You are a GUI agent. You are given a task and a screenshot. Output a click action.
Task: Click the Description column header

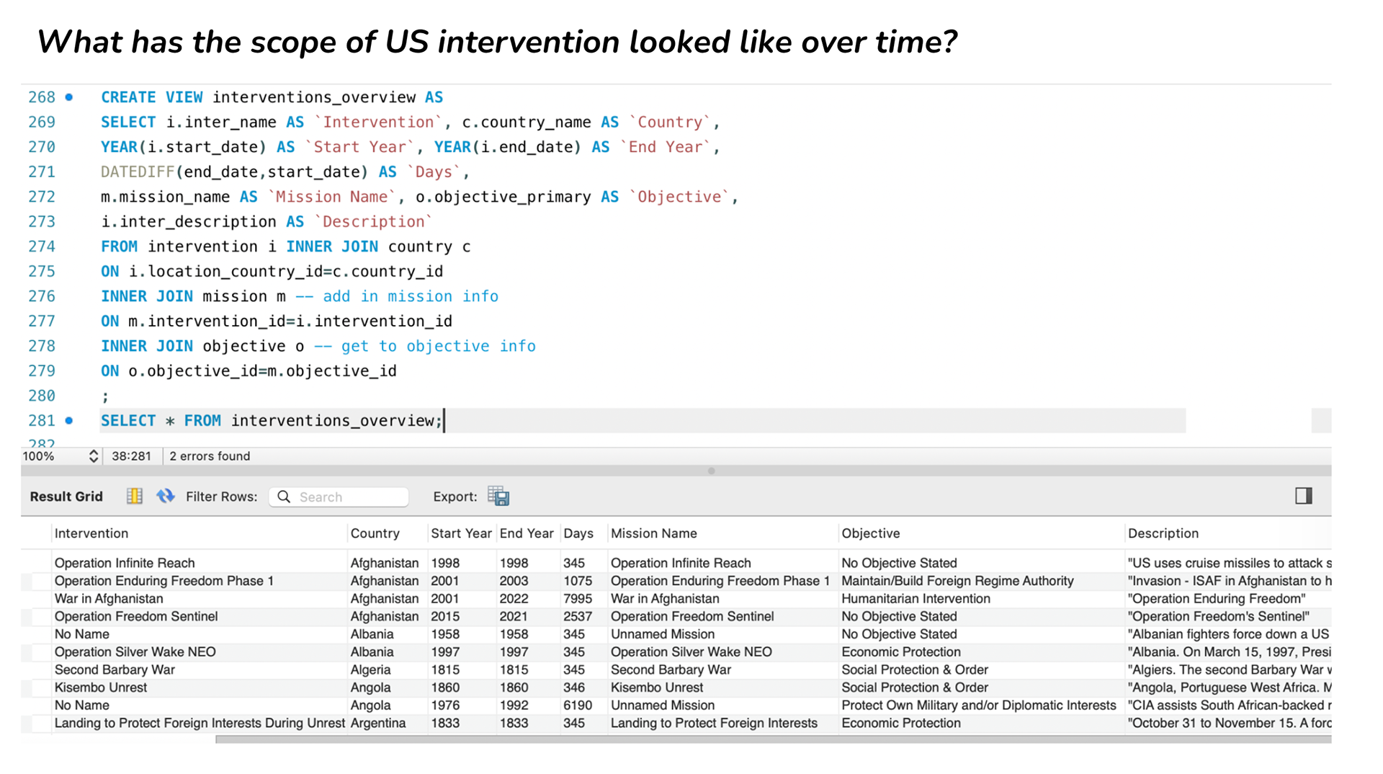pos(1163,533)
